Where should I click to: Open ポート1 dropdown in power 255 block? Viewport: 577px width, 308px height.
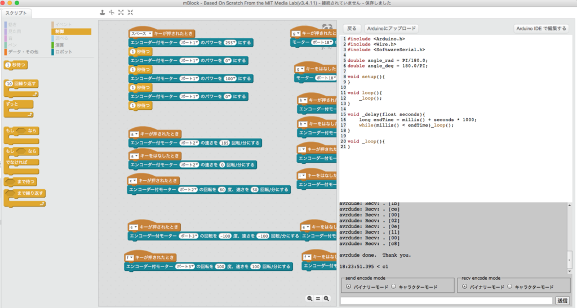[189, 43]
